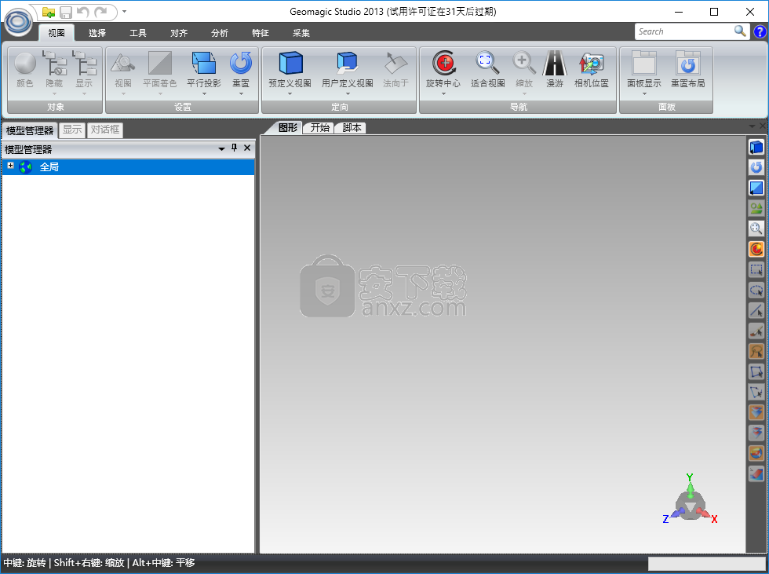Switch to the 工具 ribbon tab
This screenshot has height=574, width=769.
(x=138, y=33)
